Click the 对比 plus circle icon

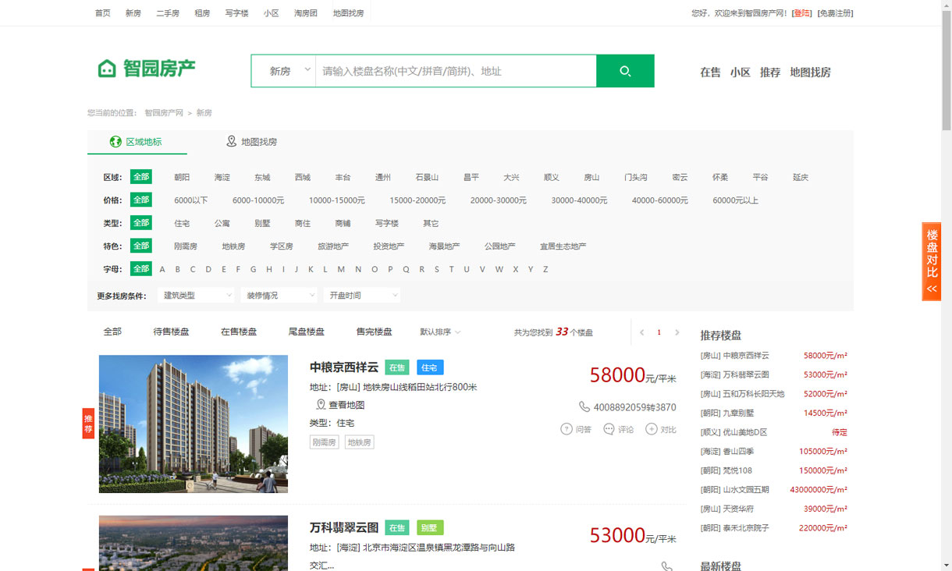652,429
